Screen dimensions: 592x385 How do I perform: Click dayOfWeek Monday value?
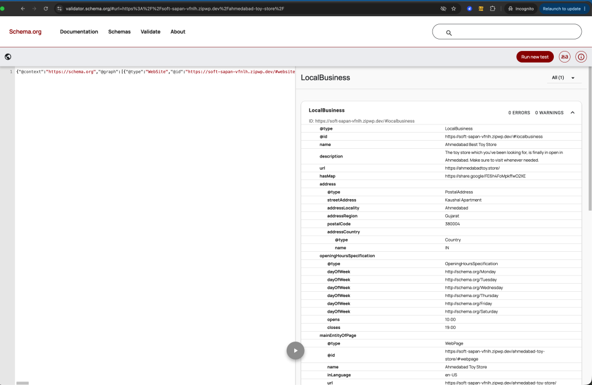470,272
